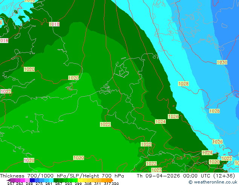Click the legend value 281

(49, 183)
